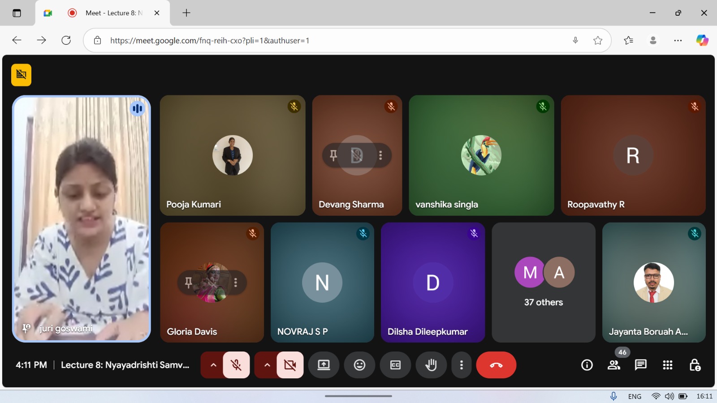Expand video settings chevron
The image size is (717, 403).
coord(268,365)
